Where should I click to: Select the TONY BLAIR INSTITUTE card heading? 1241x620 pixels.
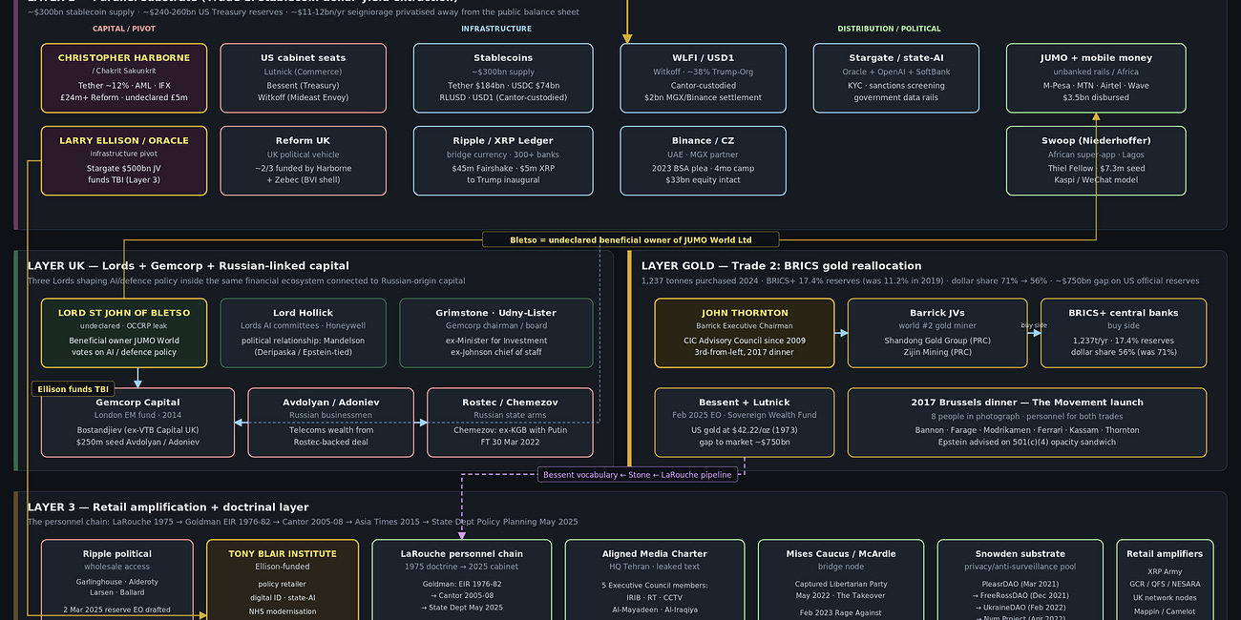[x=283, y=553]
